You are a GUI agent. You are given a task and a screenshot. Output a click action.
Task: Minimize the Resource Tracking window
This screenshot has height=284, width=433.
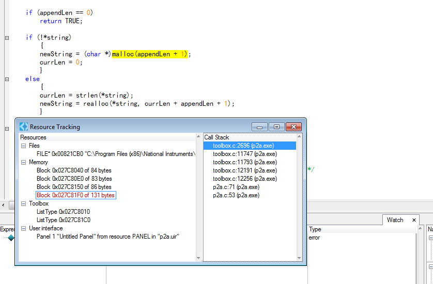(259, 127)
